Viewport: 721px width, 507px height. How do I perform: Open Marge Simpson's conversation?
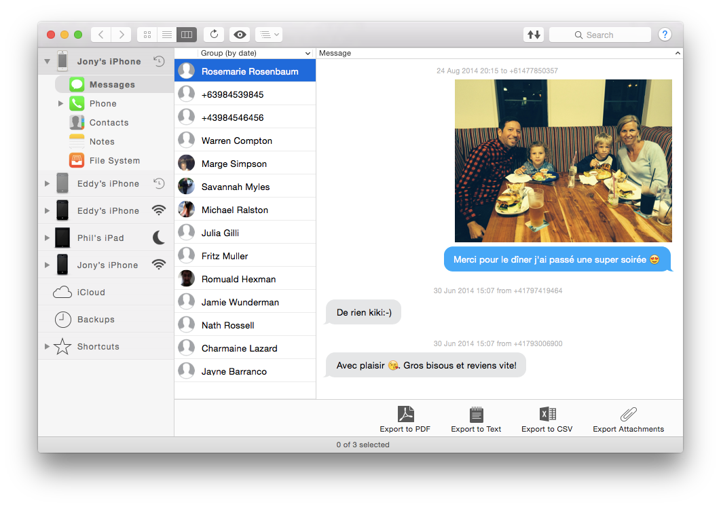[245, 164]
